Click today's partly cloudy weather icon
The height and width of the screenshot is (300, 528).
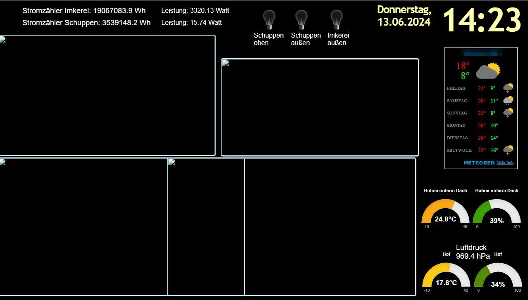[488, 71]
